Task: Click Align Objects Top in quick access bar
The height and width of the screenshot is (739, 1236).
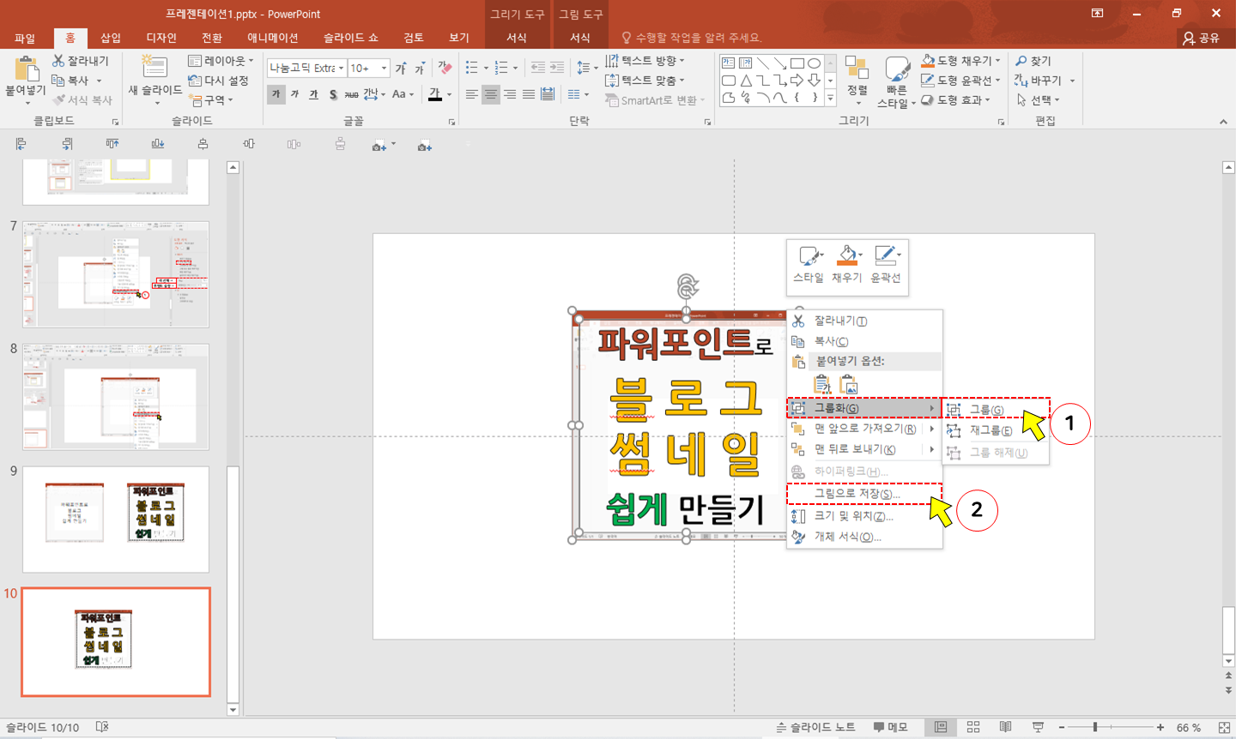Action: 112,144
